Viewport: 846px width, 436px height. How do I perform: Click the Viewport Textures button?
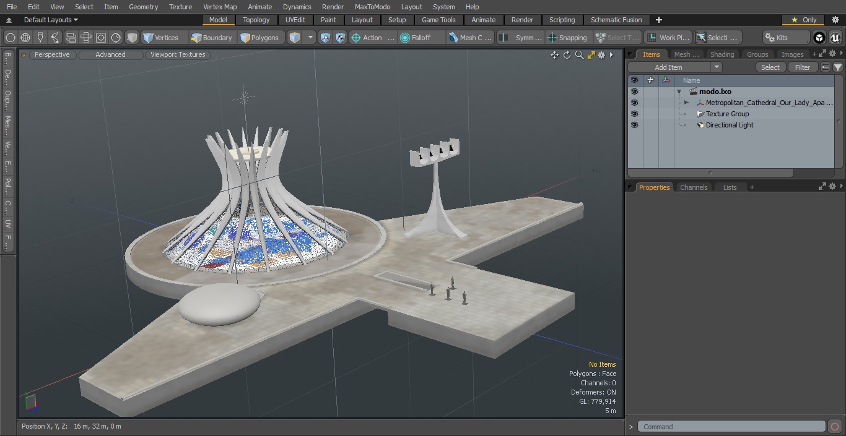pos(178,54)
